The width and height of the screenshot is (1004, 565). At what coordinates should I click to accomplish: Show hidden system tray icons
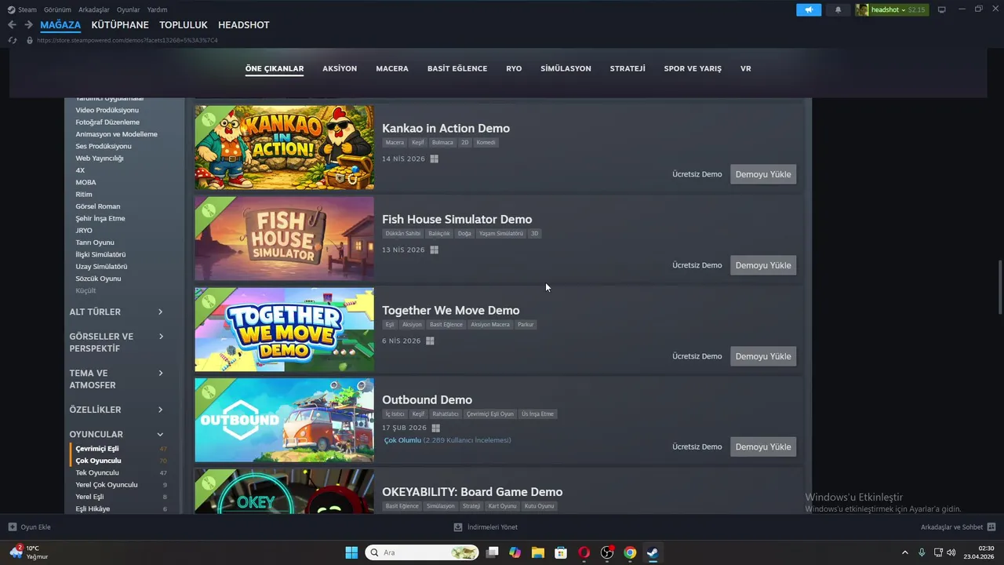pyautogui.click(x=904, y=552)
